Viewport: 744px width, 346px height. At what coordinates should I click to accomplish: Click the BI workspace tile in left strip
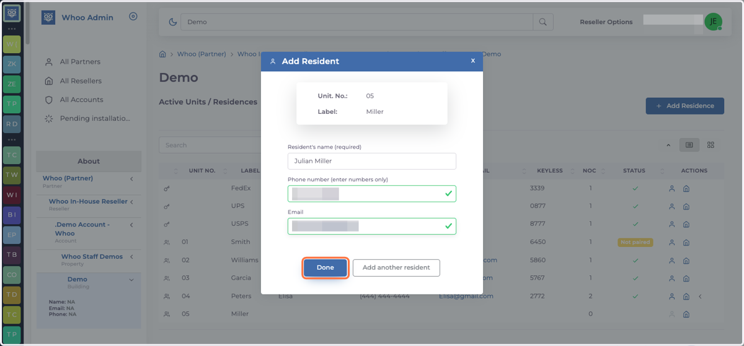point(12,215)
